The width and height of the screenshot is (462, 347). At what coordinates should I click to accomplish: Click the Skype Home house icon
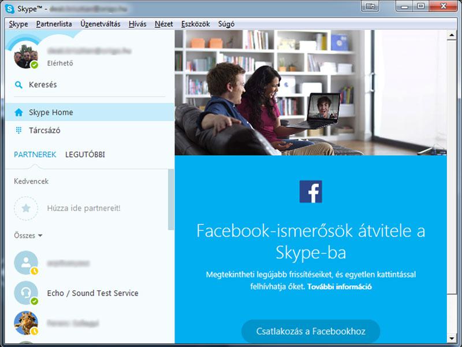click(18, 112)
